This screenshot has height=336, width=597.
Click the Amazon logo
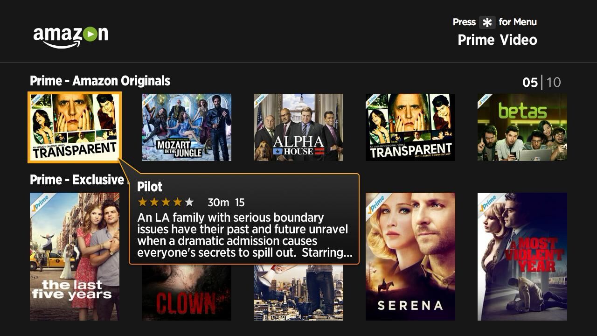click(x=70, y=36)
